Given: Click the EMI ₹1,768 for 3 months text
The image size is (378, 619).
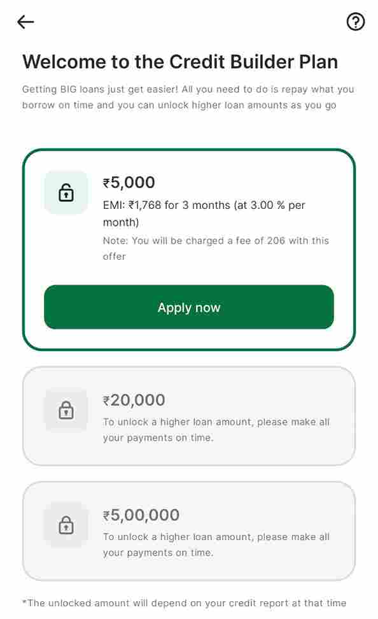Looking at the screenshot, I should [204, 213].
